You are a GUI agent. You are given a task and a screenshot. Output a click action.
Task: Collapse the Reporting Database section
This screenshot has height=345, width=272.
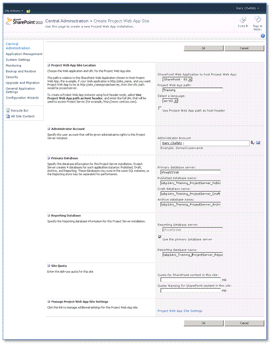[49, 215]
